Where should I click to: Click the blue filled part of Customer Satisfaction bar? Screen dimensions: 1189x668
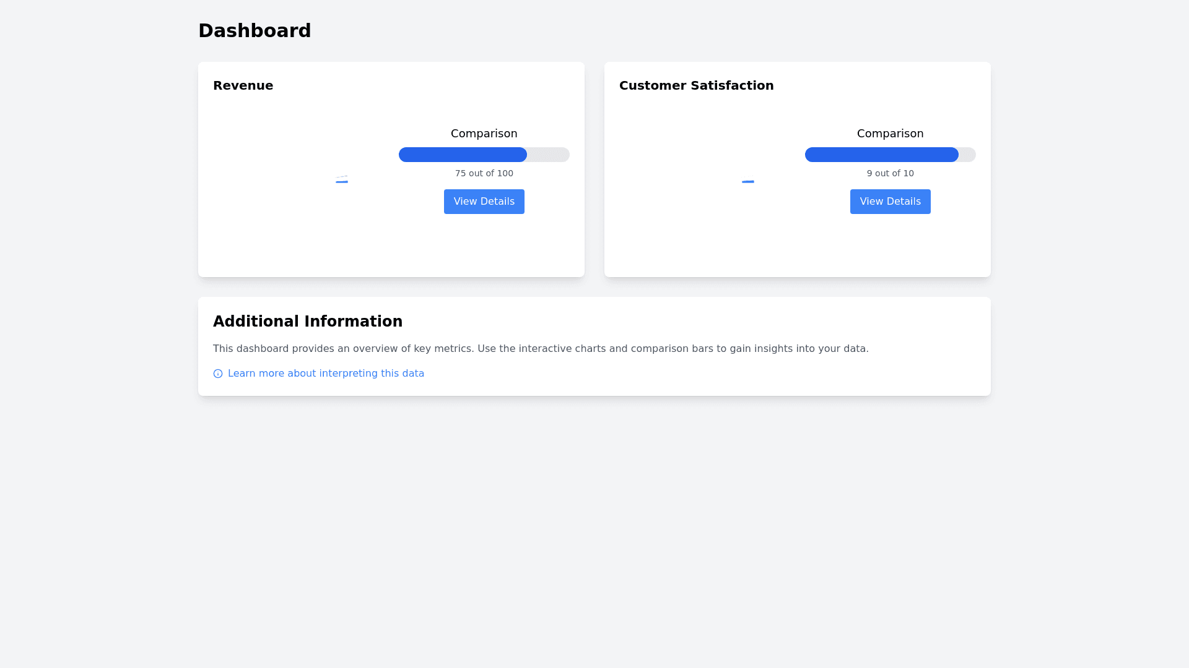(881, 155)
